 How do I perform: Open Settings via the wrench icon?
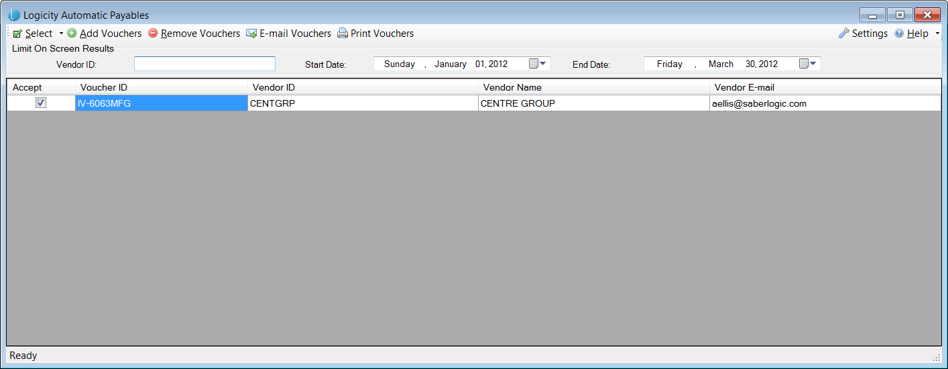click(x=844, y=34)
